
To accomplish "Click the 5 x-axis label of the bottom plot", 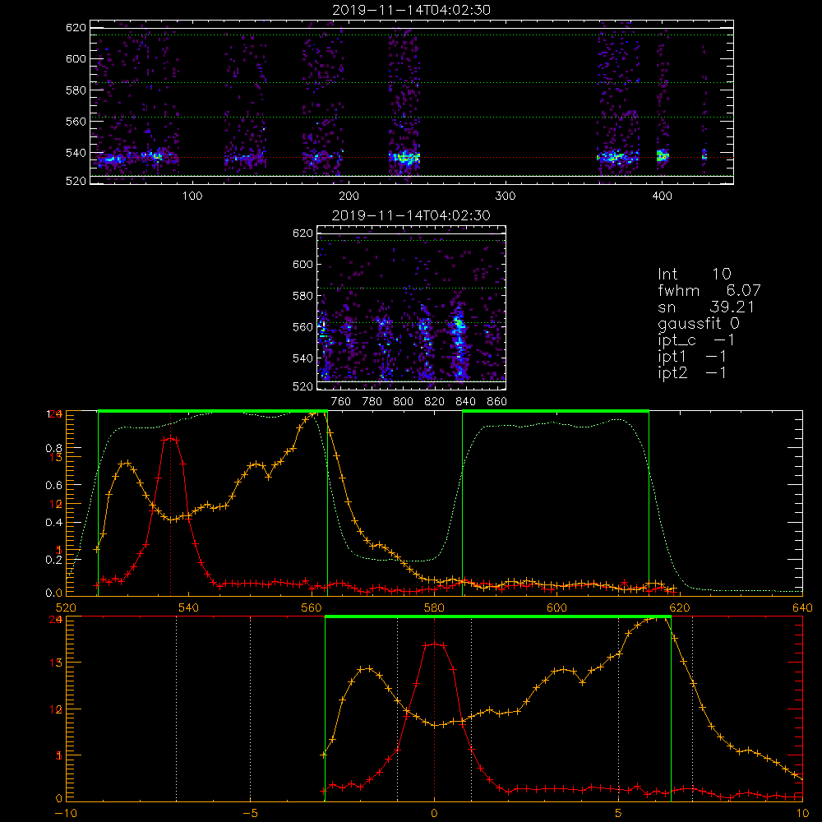I will [x=619, y=814].
